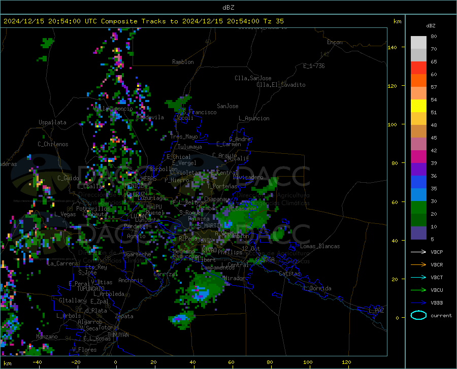This screenshot has width=457, height=369.
Task: Click the La_Carrera map label
Action: [x=62, y=263]
